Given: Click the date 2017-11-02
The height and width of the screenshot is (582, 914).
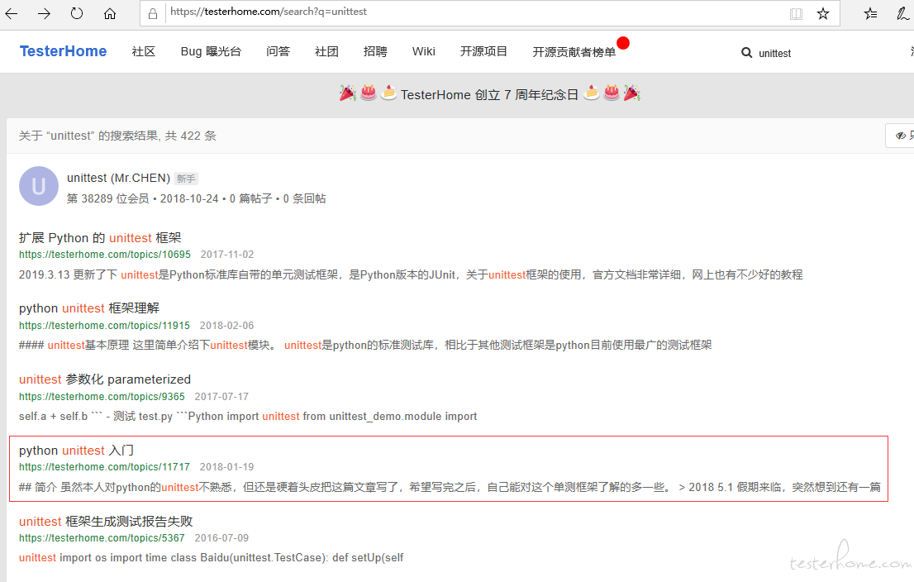Looking at the screenshot, I should point(227,255).
